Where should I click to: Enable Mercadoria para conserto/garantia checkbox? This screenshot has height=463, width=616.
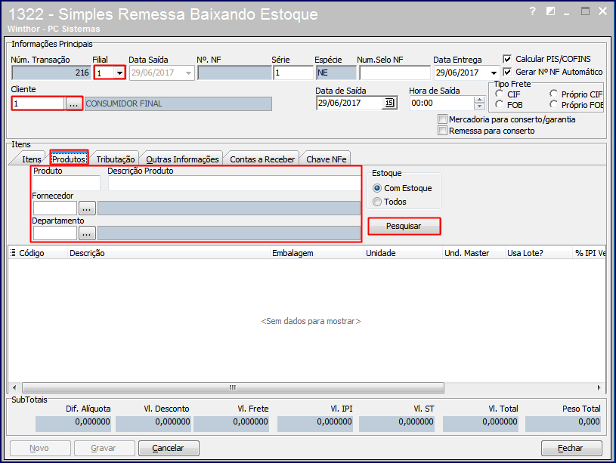(x=442, y=119)
